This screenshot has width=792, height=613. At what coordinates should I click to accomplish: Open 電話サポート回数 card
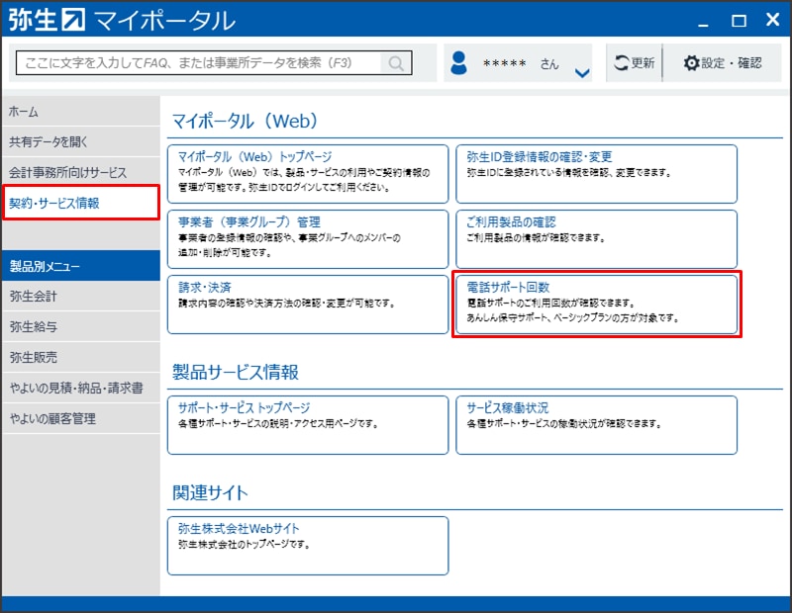pos(596,305)
